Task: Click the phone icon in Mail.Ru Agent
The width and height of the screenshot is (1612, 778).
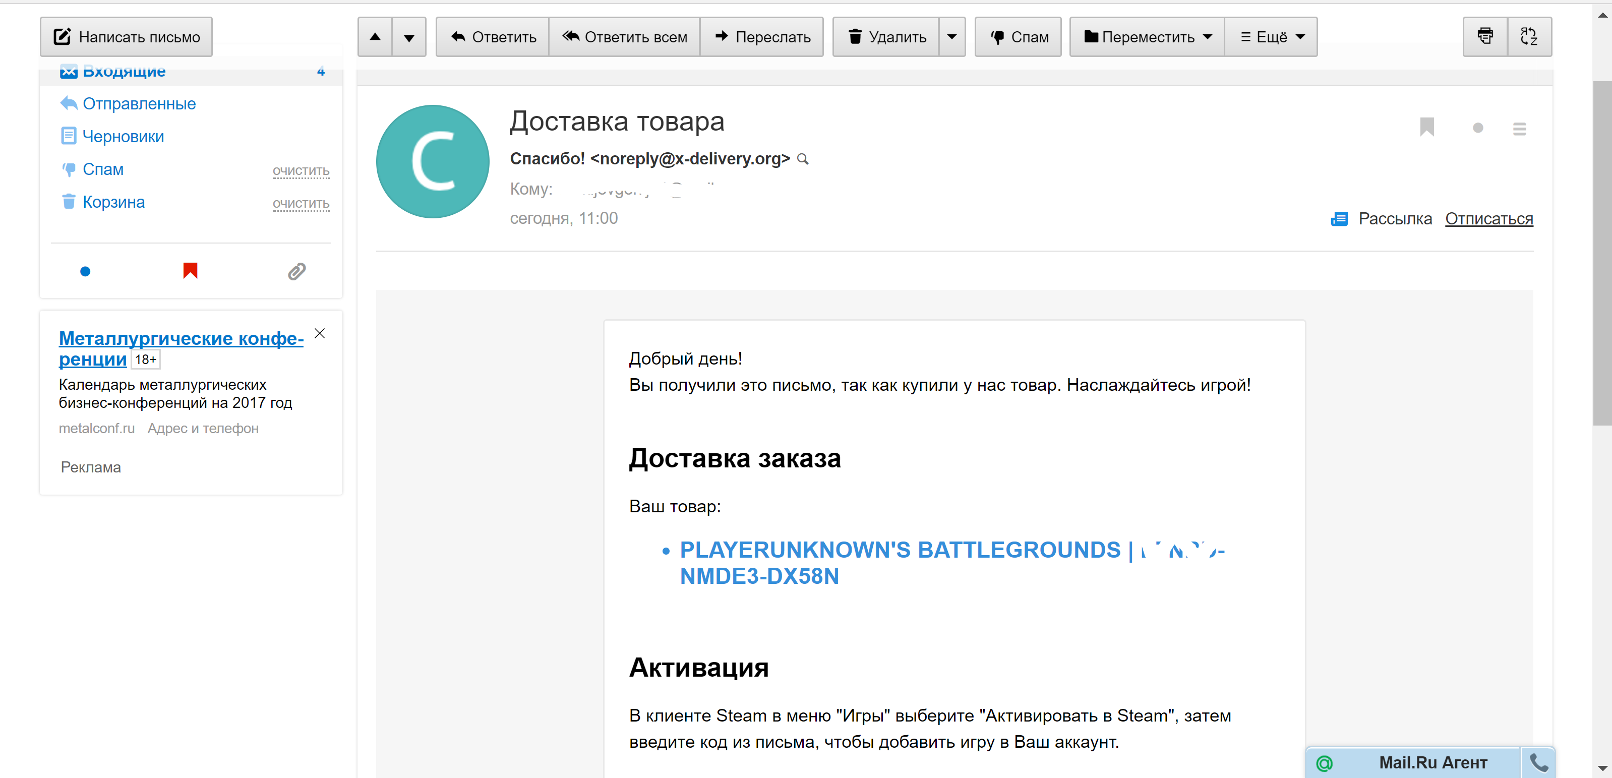Action: [x=1538, y=762]
